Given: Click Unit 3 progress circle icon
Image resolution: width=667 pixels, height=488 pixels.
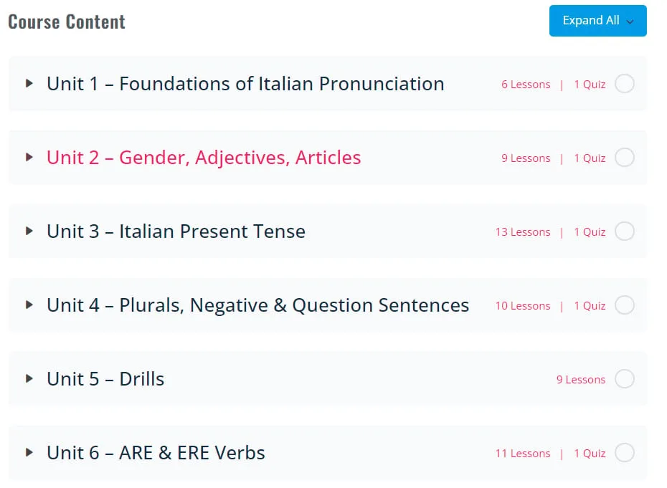Looking at the screenshot, I should pos(625,231).
